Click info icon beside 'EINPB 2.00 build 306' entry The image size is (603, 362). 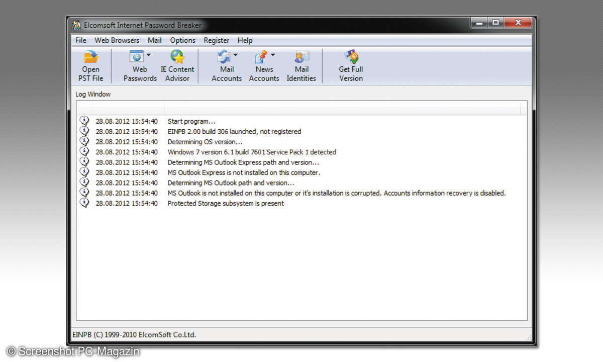click(84, 131)
